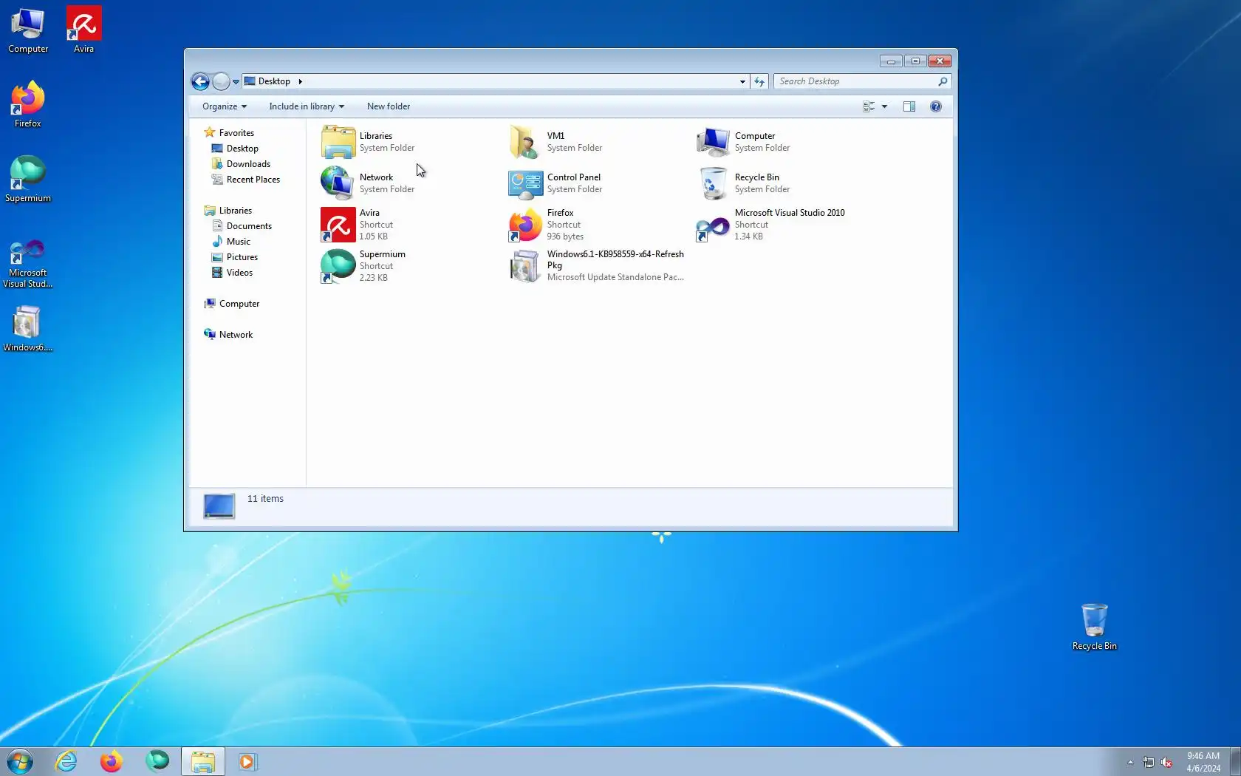
Task: Click the Show desktop strip beside the clock
Action: (1235, 761)
